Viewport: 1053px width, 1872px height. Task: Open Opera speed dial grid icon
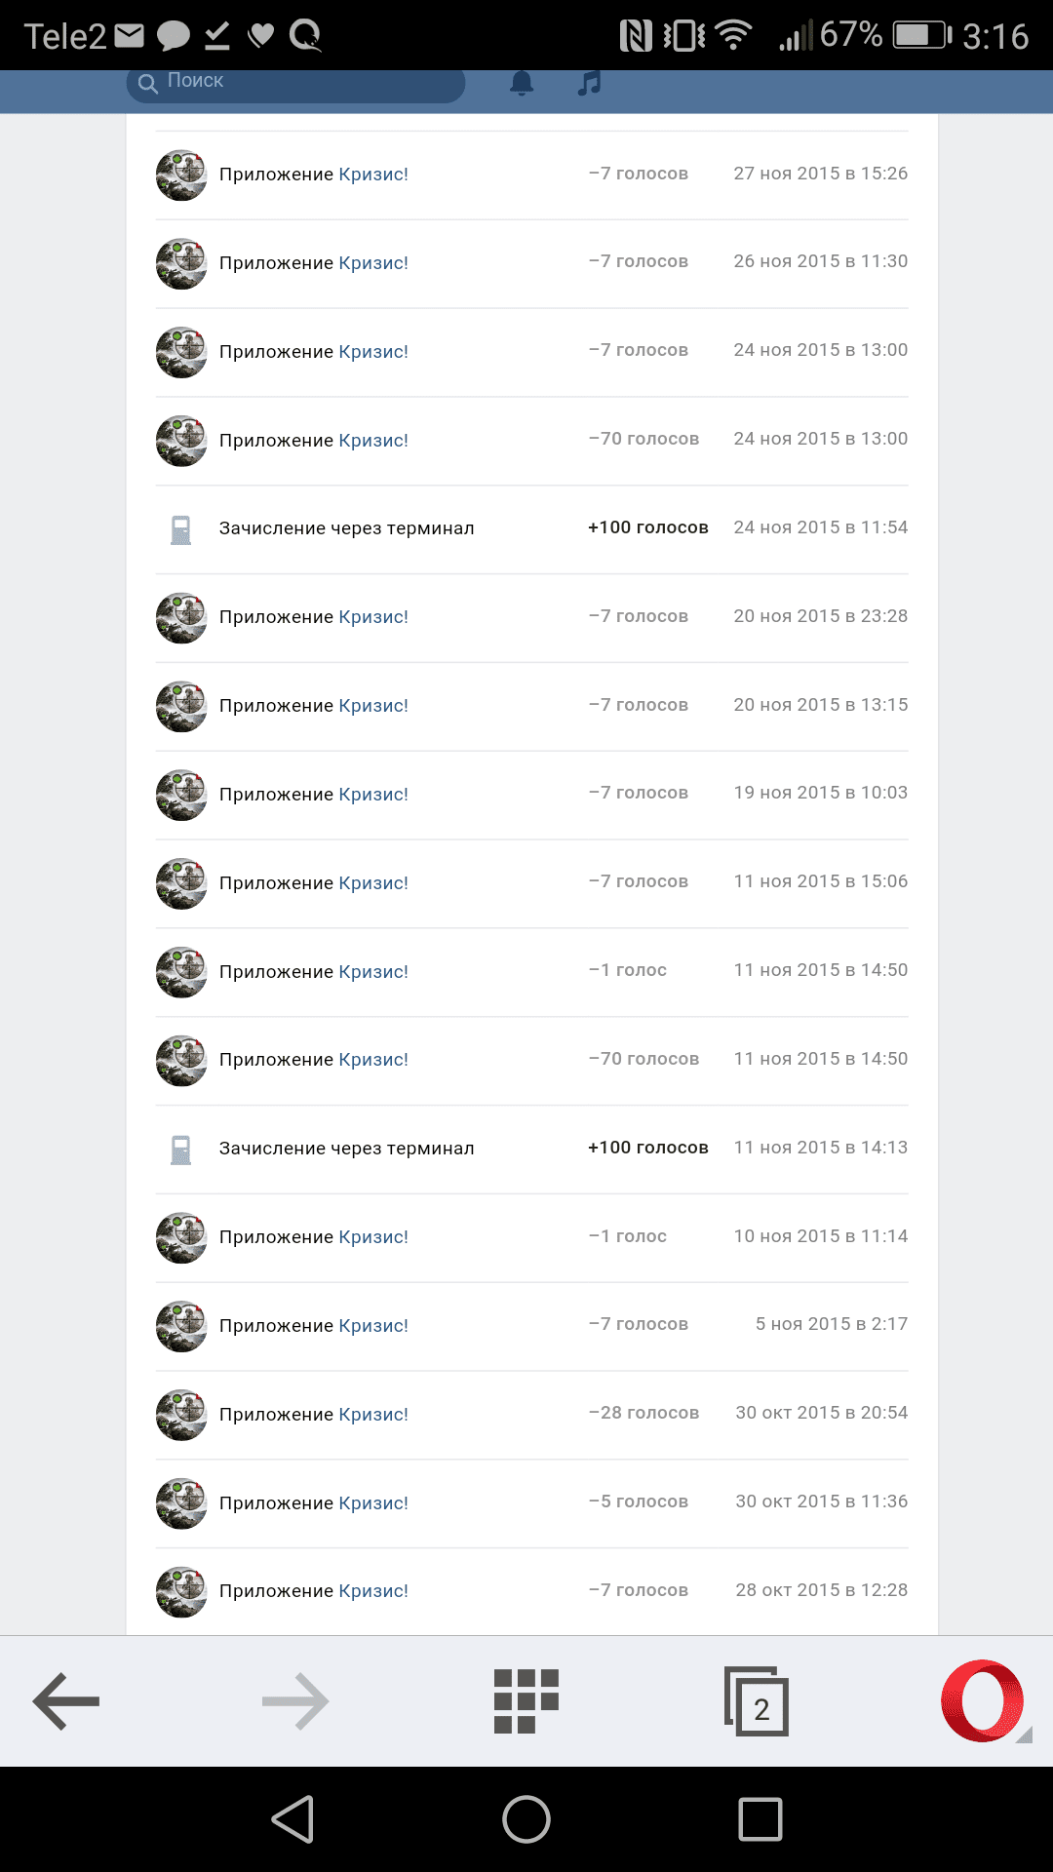[x=526, y=1701]
